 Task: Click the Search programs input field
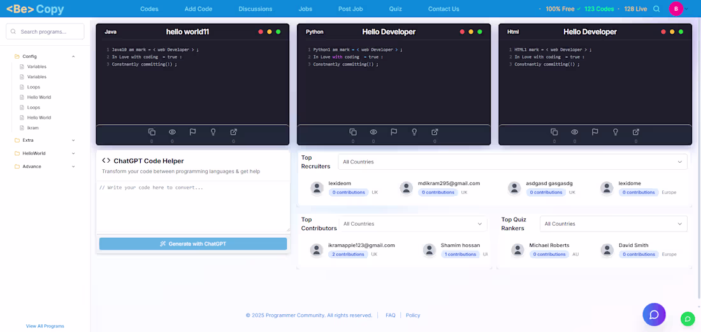coord(45,32)
